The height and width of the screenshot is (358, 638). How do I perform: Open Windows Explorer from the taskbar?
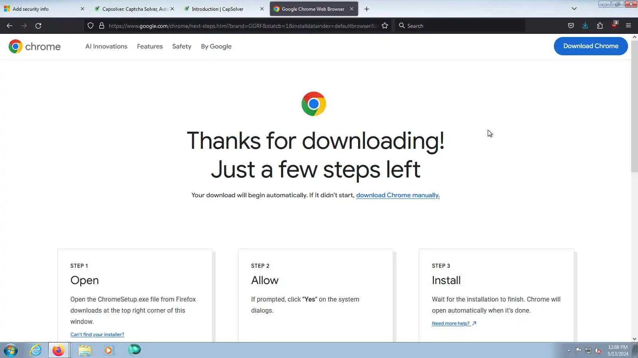point(85,350)
